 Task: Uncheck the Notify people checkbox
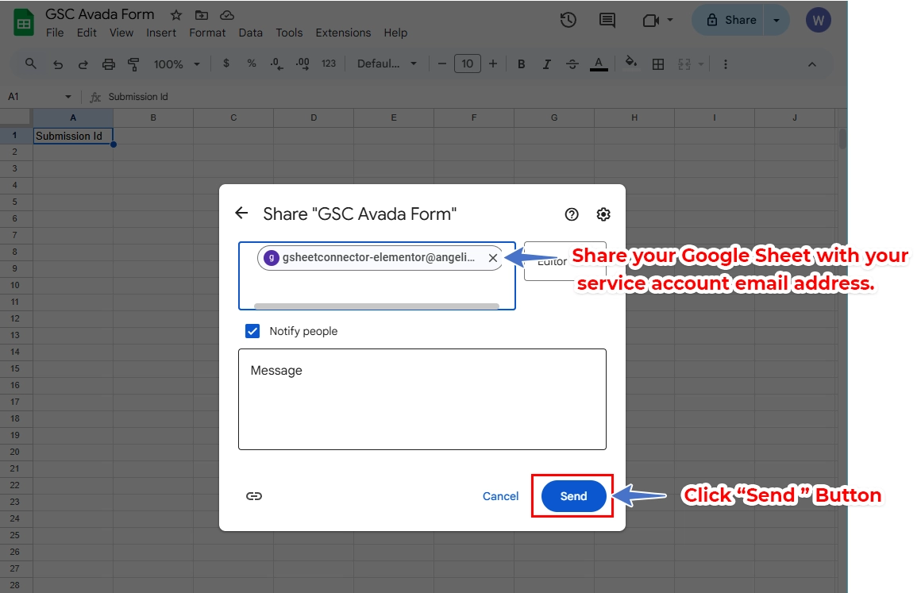[252, 331]
